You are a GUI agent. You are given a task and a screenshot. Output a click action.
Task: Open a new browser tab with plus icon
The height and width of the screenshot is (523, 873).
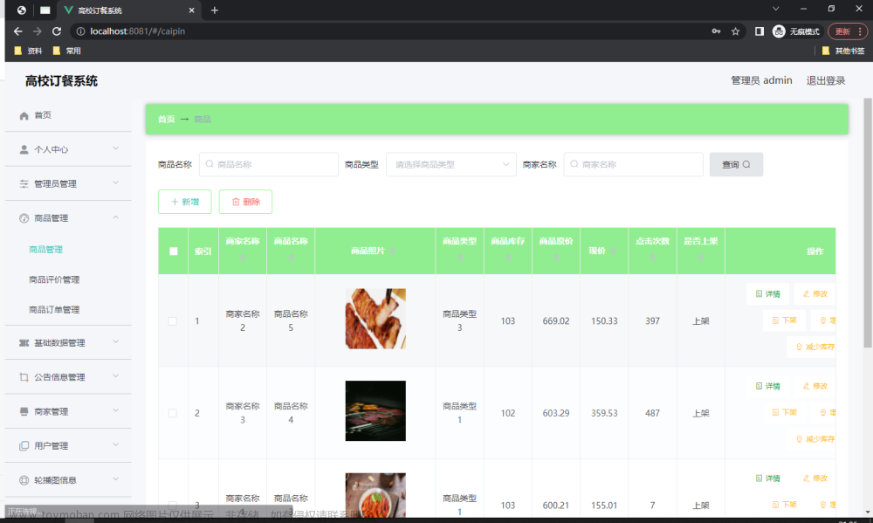(215, 10)
